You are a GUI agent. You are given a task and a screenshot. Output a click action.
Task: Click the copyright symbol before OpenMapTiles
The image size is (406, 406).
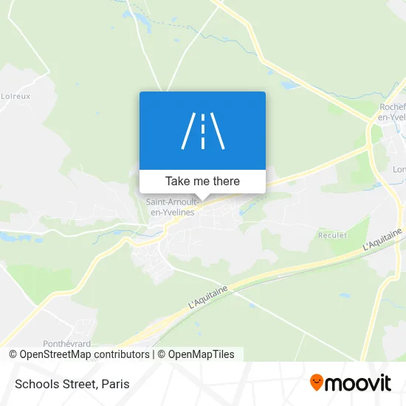[x=162, y=354]
